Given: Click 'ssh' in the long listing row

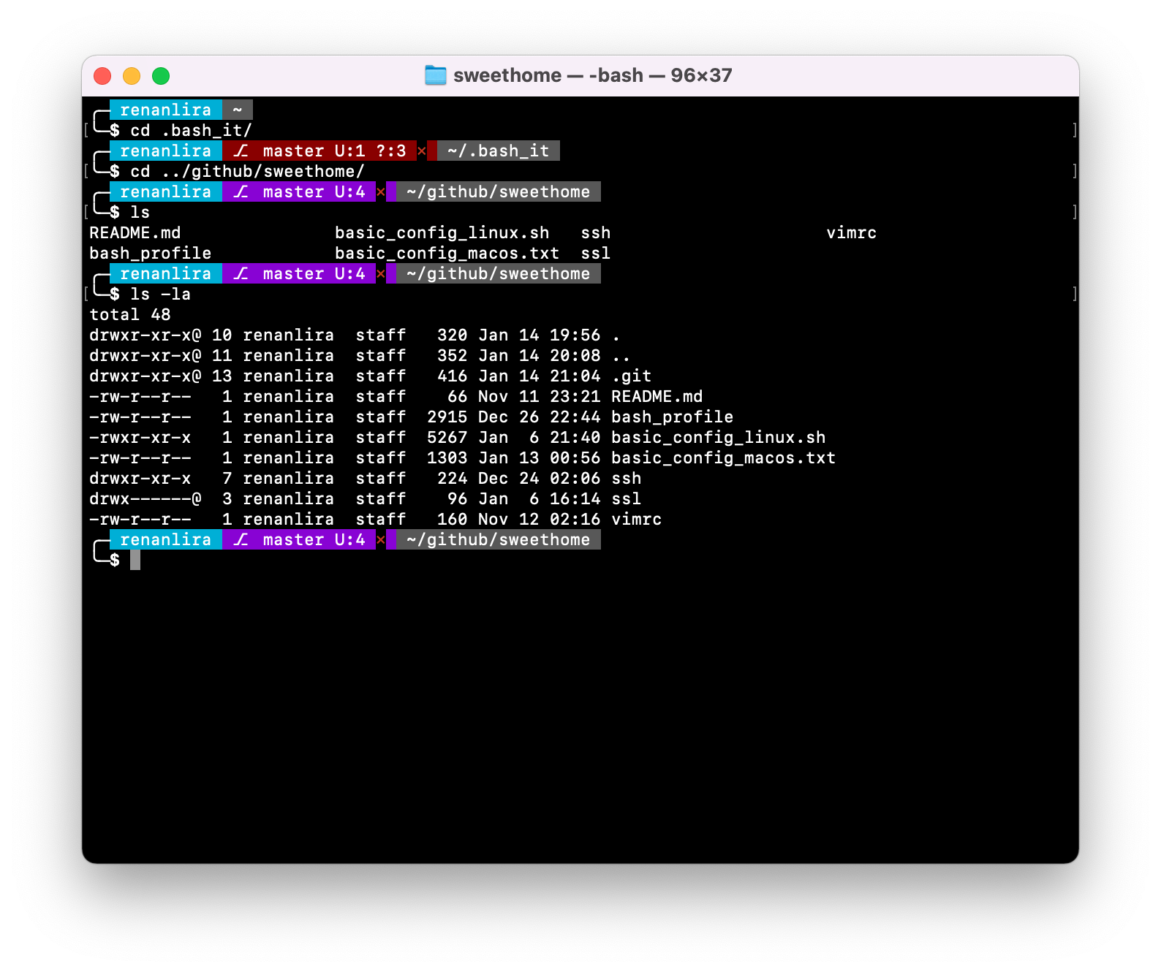Looking at the screenshot, I should [627, 479].
